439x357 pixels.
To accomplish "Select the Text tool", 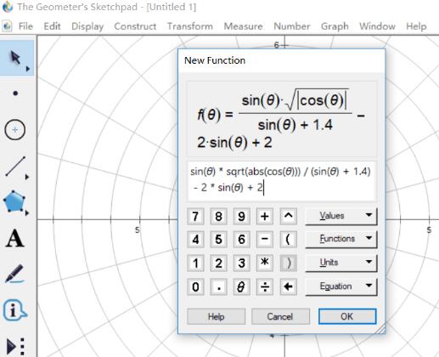I will 14,238.
